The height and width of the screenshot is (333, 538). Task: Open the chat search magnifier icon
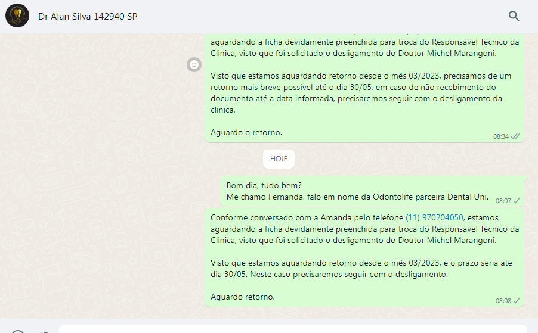514,16
